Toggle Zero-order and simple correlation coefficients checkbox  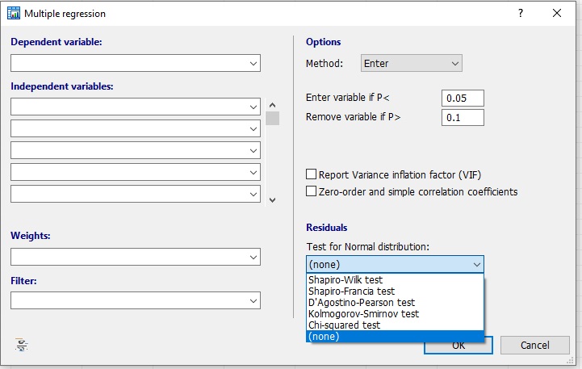point(312,192)
